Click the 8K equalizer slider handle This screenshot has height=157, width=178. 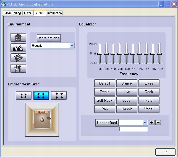coord(153,54)
